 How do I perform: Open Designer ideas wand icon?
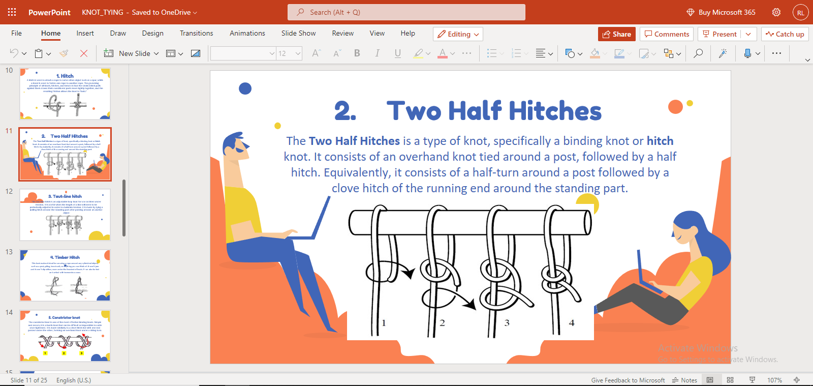(x=723, y=53)
